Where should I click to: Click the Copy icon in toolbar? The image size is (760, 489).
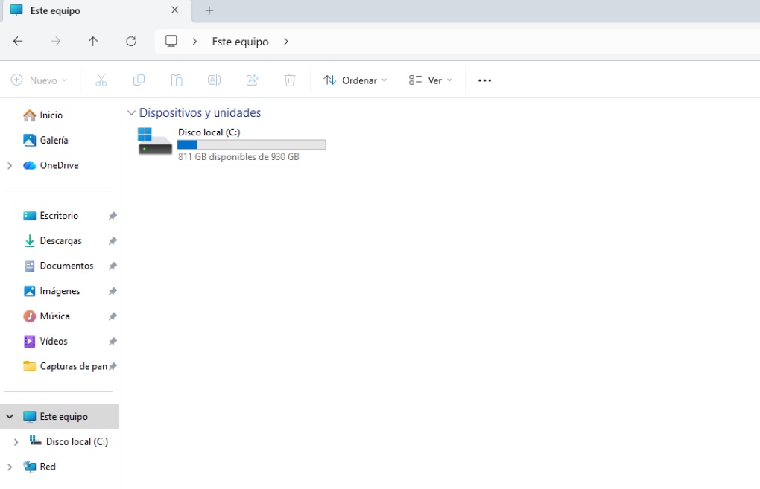pyautogui.click(x=139, y=80)
